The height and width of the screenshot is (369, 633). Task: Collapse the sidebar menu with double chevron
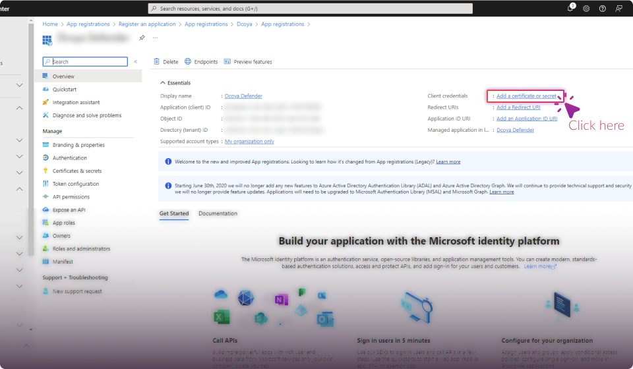pos(135,62)
